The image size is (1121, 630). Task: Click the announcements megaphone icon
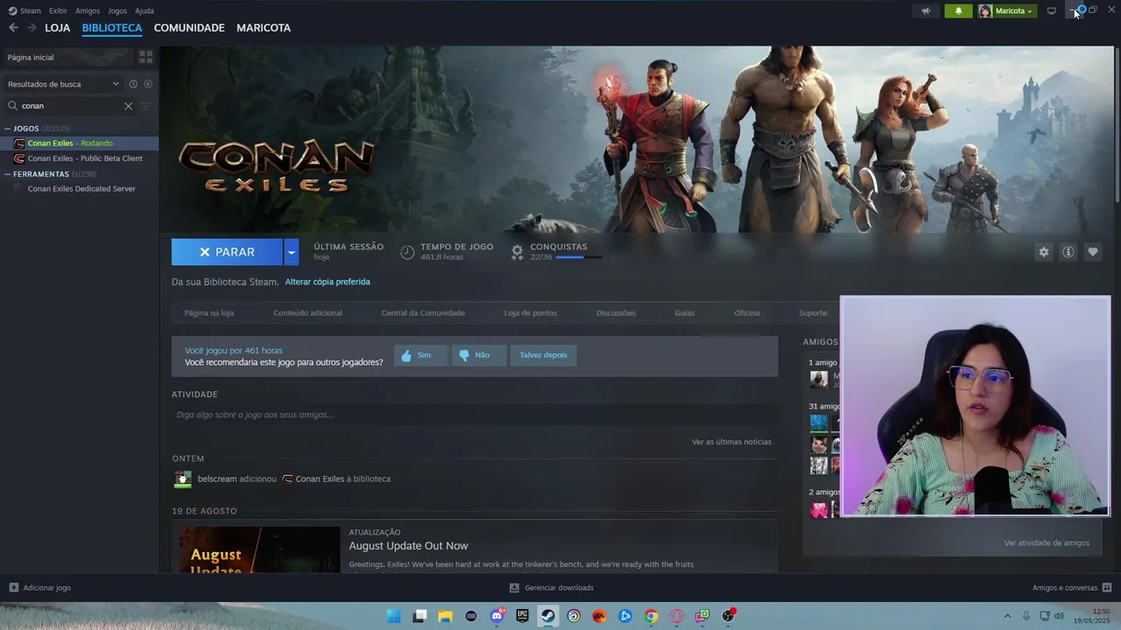pyautogui.click(x=926, y=10)
